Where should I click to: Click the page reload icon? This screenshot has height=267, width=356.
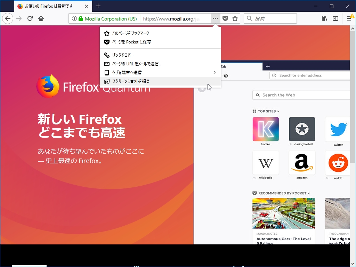pyautogui.click(x=30, y=18)
